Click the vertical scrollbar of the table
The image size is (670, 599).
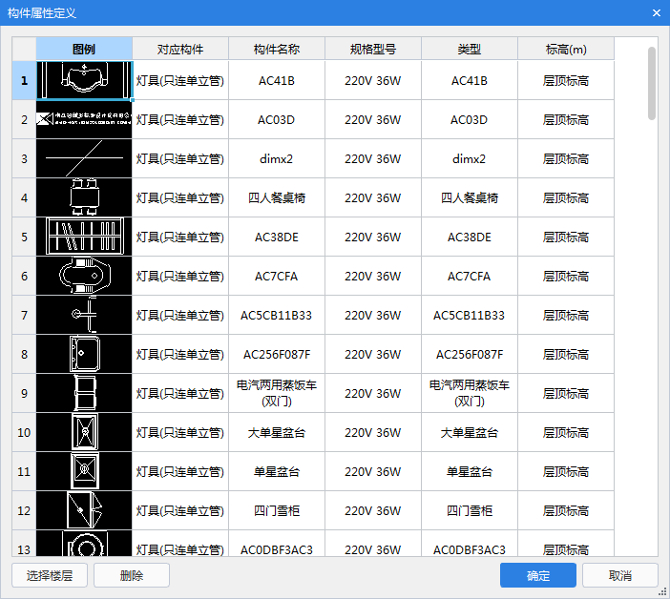652,84
